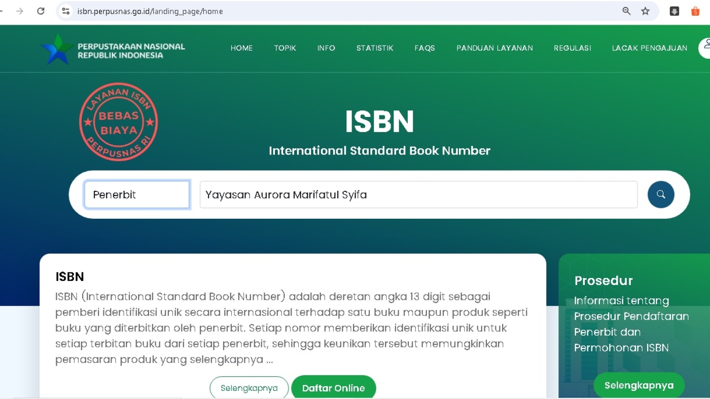Open LACAK PENGAJUAN menu item
Screen dimensions: 710x399
coord(650,48)
